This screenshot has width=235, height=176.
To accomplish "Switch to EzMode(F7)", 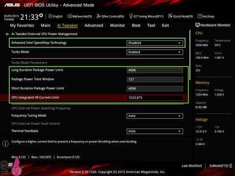I will point(221,166).
